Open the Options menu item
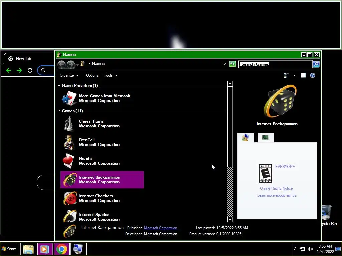This screenshot has height=256, width=342. point(92,75)
